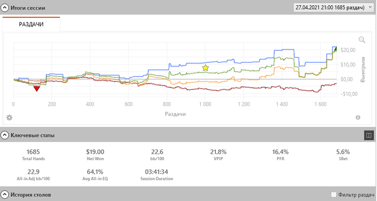
Task: Click the Avg All-in EQ 64,1% stat
Action: 95,175
